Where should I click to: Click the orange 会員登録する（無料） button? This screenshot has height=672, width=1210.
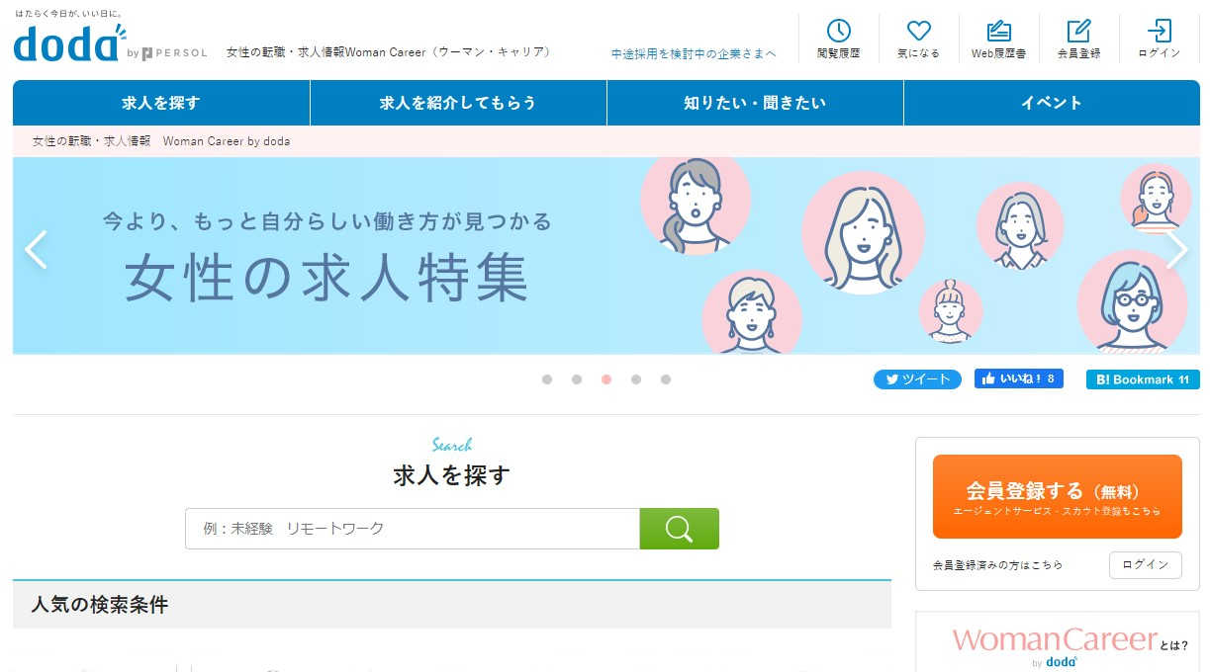point(1058,496)
